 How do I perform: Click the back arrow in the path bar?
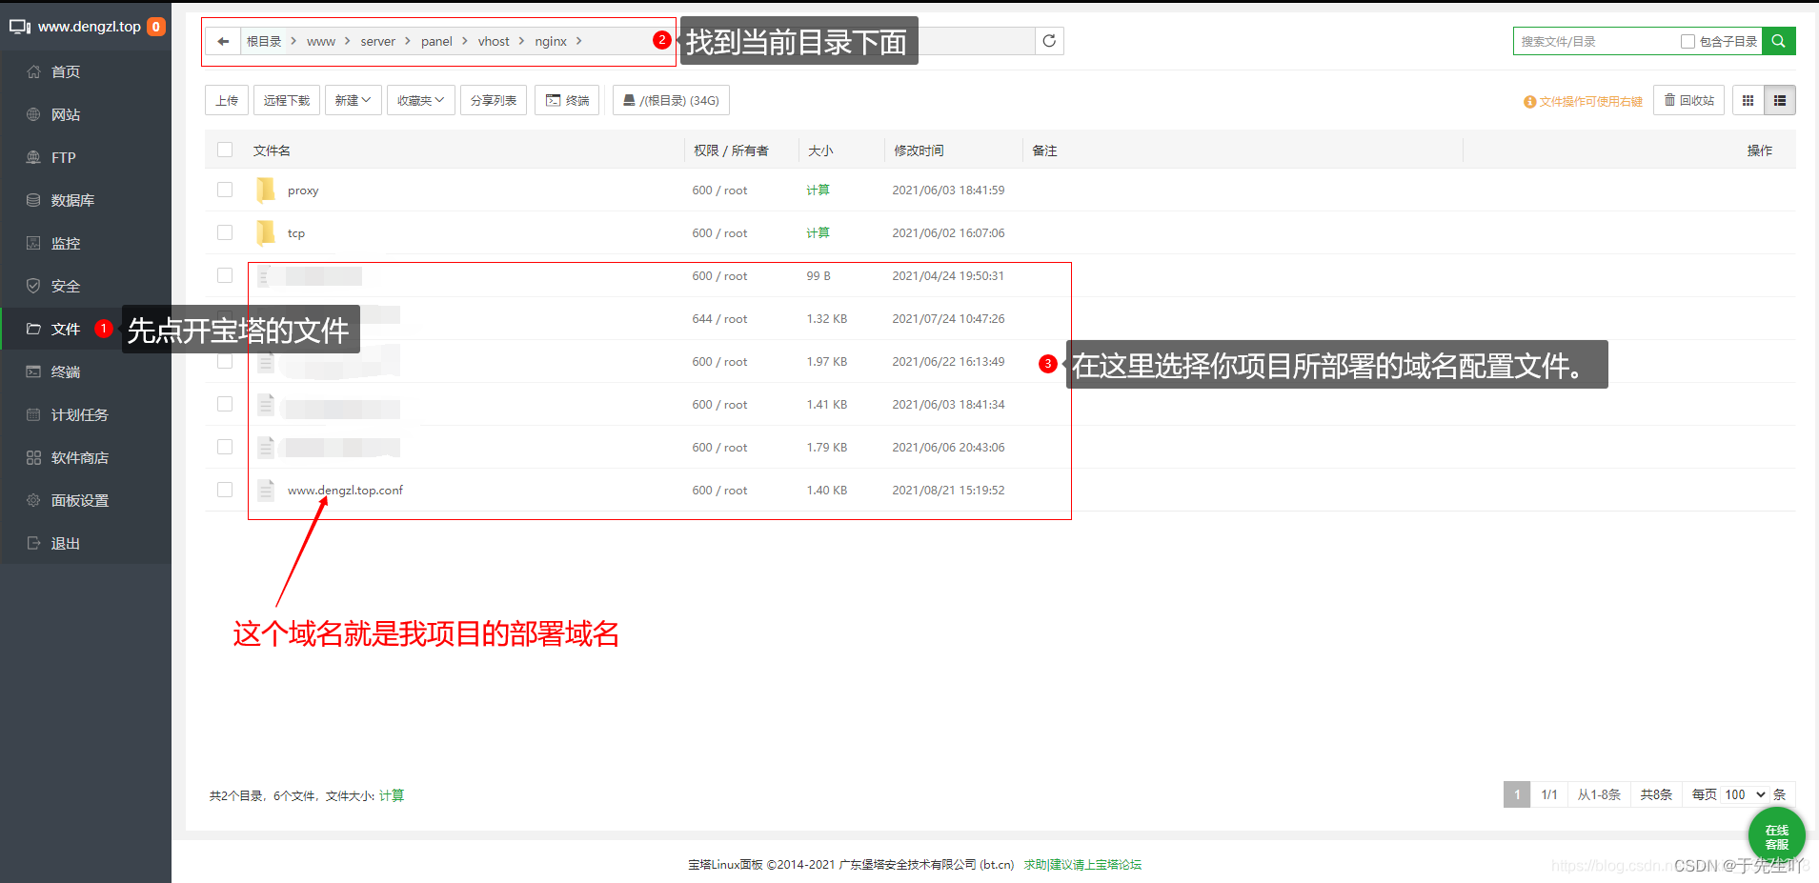pos(223,41)
